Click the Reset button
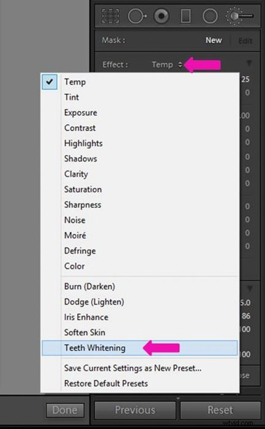265x429 pixels. click(x=220, y=410)
